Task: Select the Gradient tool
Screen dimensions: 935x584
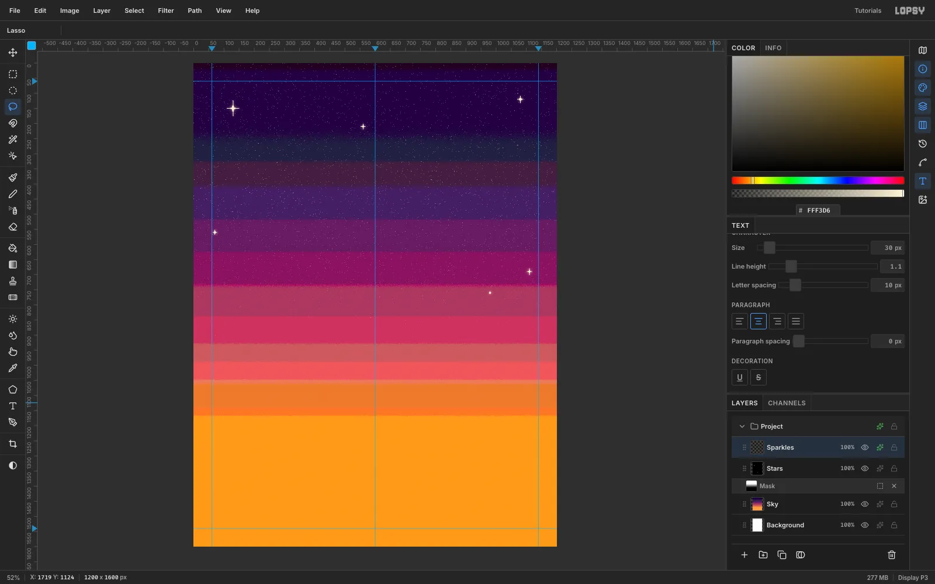Action: [x=13, y=265]
